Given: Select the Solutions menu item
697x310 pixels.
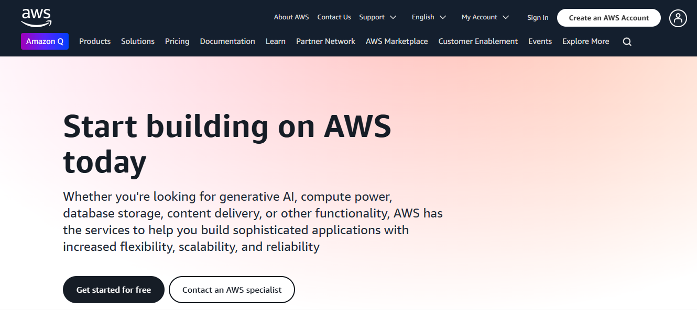Looking at the screenshot, I should pyautogui.click(x=138, y=41).
